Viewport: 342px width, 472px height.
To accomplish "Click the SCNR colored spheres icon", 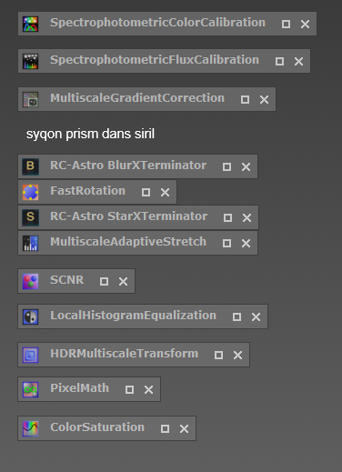I will (30, 281).
